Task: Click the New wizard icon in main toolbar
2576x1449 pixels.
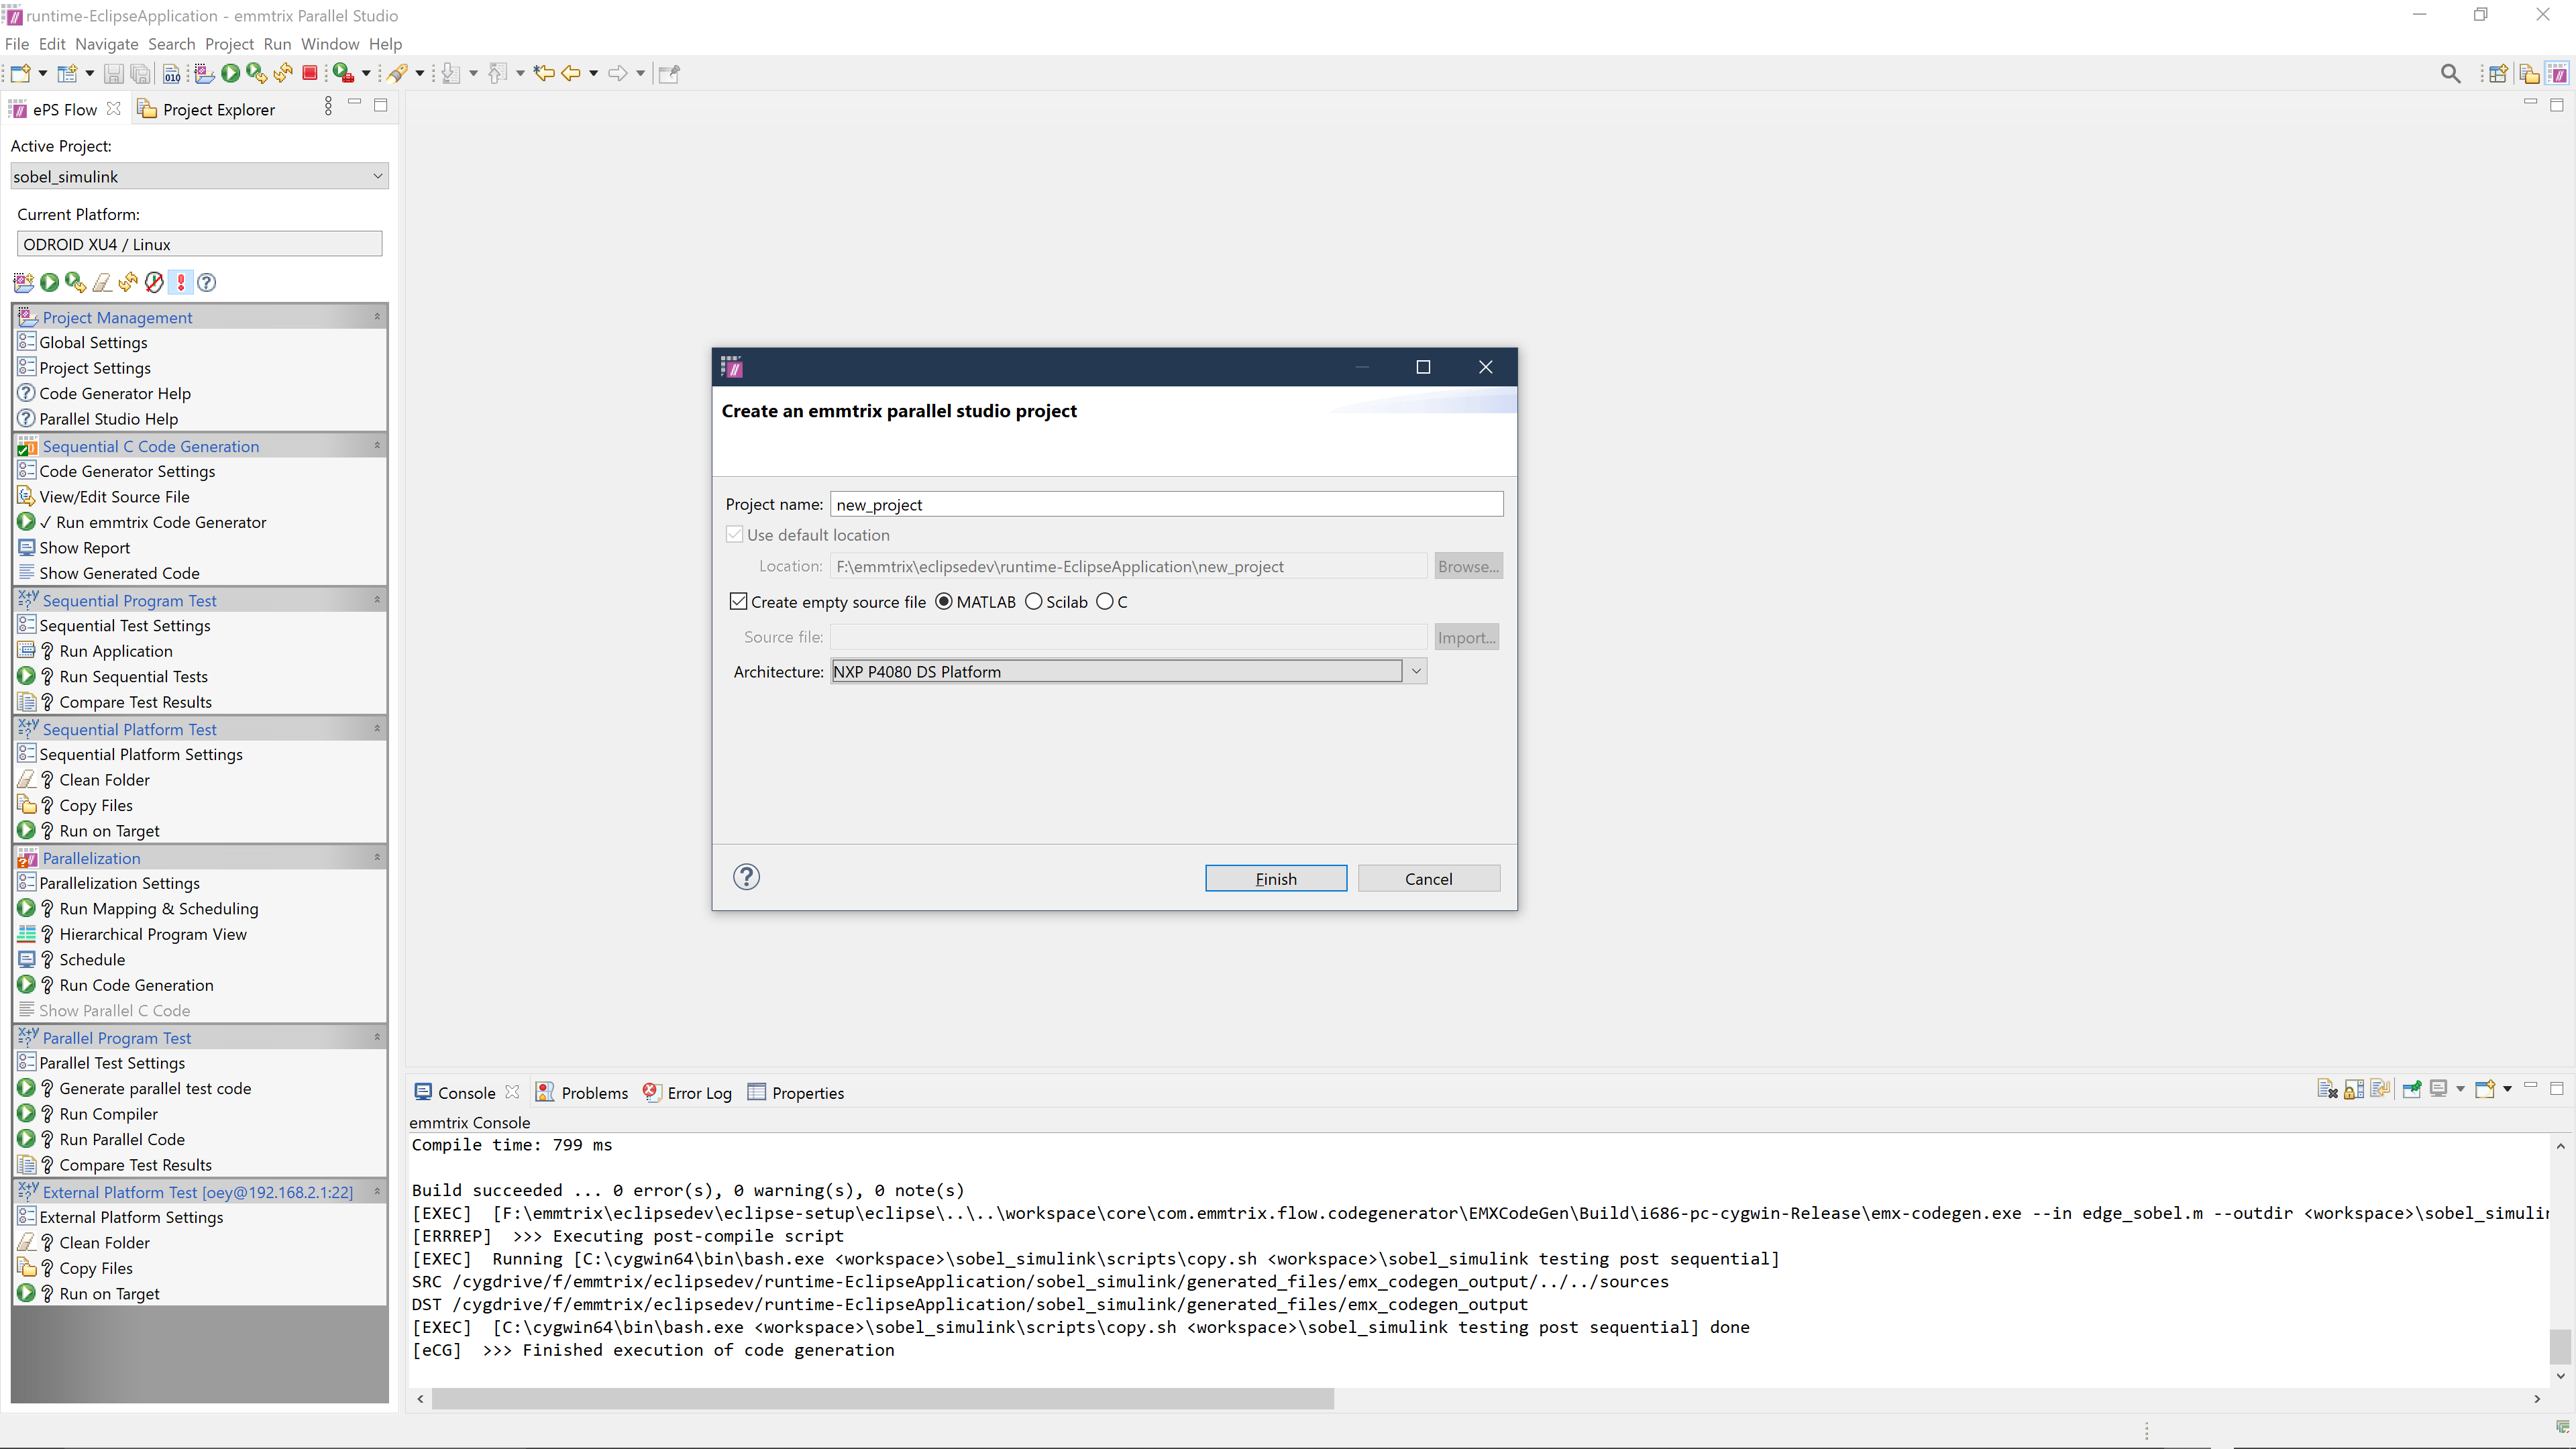Action: pyautogui.click(x=20, y=73)
